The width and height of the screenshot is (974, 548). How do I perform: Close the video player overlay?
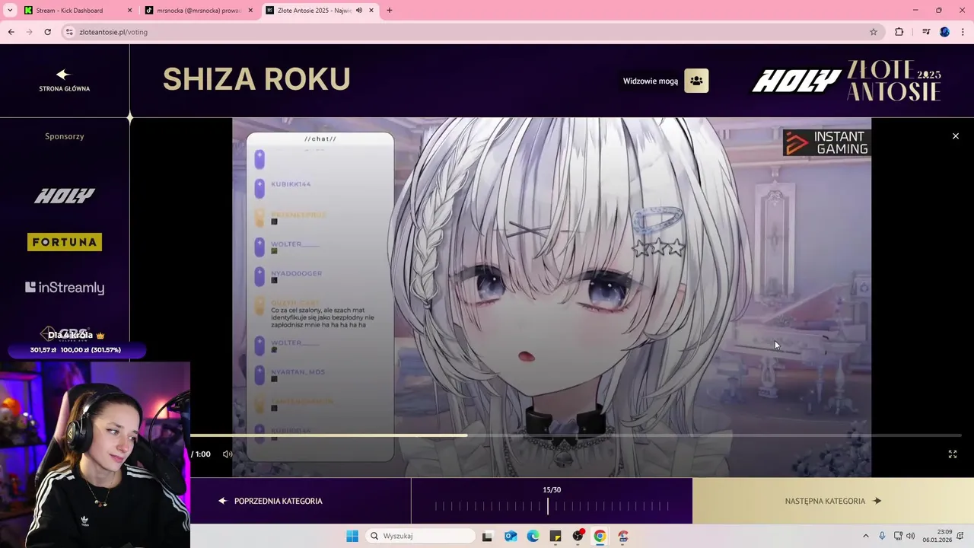956,136
